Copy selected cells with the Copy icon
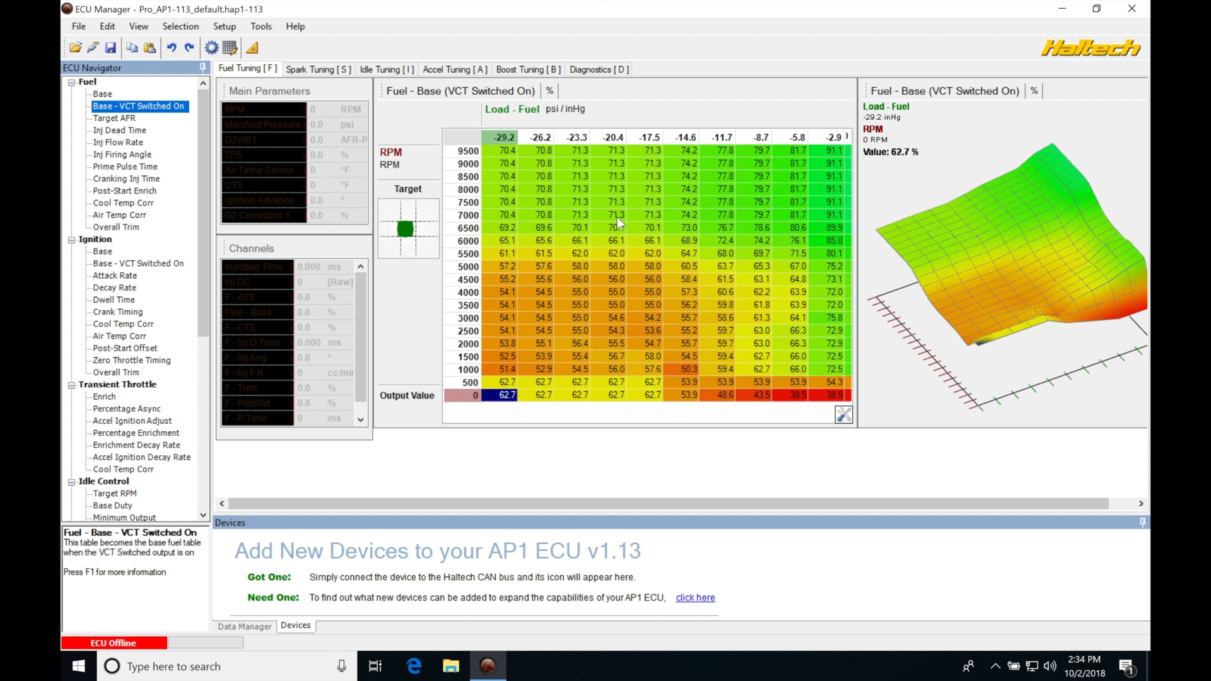This screenshot has width=1211, height=681. point(131,47)
